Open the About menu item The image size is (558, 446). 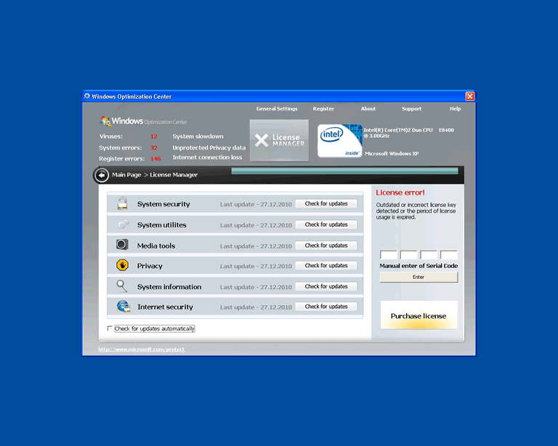tap(368, 109)
